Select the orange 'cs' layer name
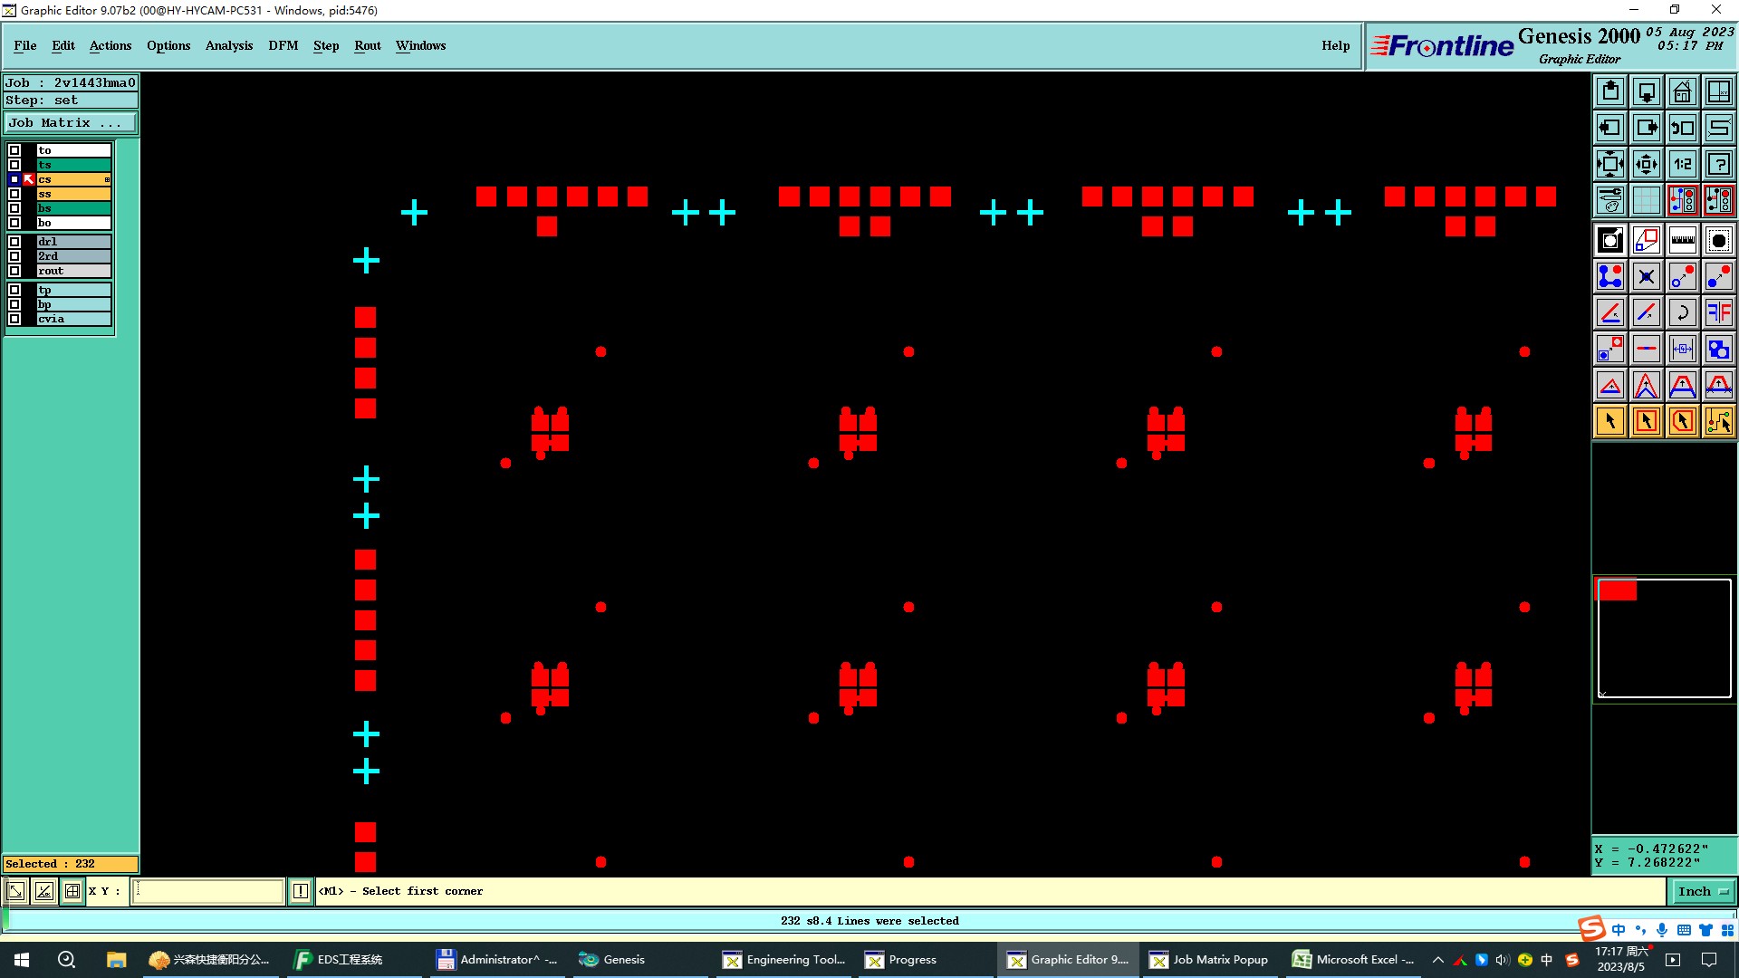Screen dimensions: 1739x978 pos(72,179)
